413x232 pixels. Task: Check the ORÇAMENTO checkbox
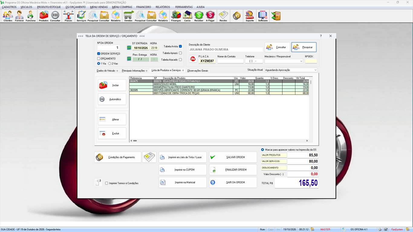(x=99, y=59)
